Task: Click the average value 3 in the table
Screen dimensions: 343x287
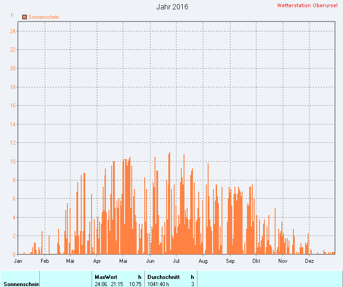Action: 193,284
